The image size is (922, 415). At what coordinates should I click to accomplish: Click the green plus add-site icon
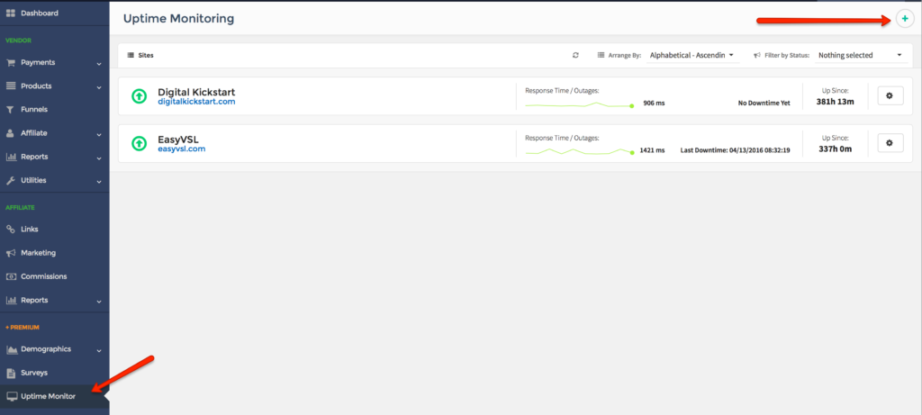click(905, 19)
